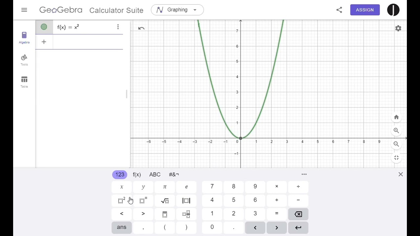420x236 pixels.
Task: Tap the number 7 key
Action: pyautogui.click(x=212, y=187)
